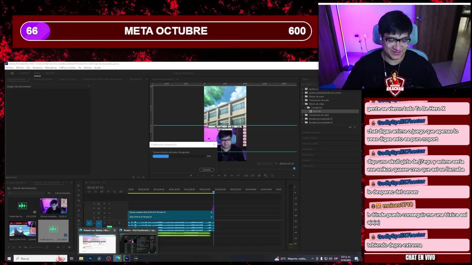Image resolution: width=472 pixels, height=265 pixels.
Task: Open the Marcadores menu
Action: tap(51, 68)
